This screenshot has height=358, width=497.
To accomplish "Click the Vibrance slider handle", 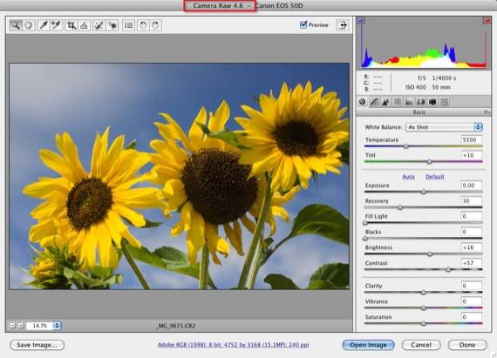I will (424, 307).
